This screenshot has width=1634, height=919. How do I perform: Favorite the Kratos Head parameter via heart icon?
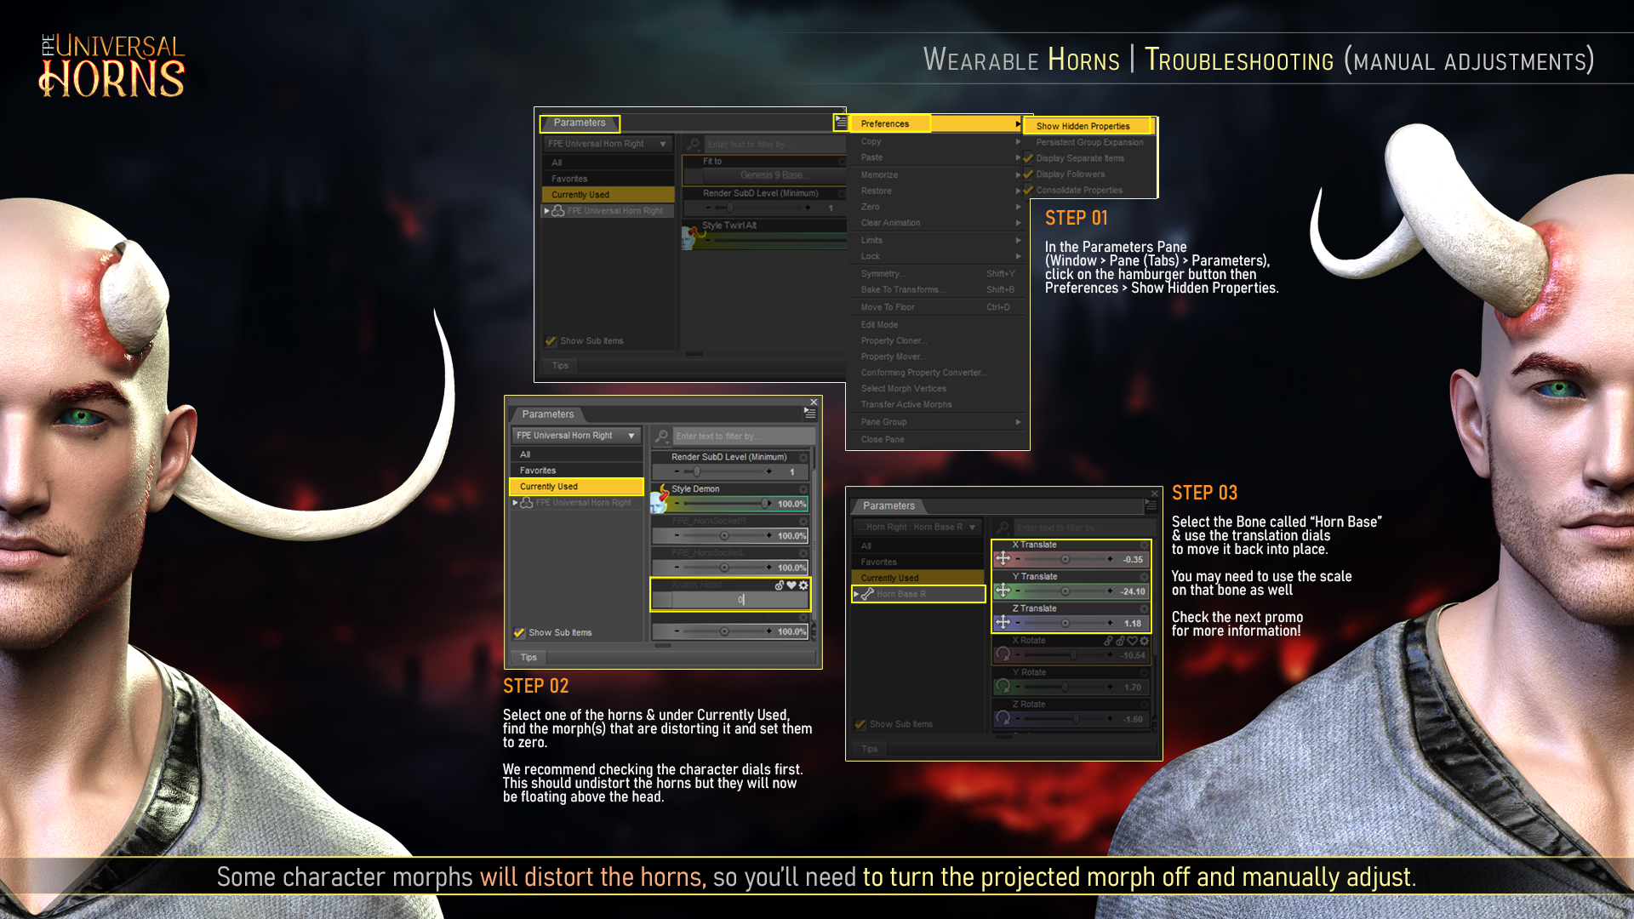coord(791,585)
